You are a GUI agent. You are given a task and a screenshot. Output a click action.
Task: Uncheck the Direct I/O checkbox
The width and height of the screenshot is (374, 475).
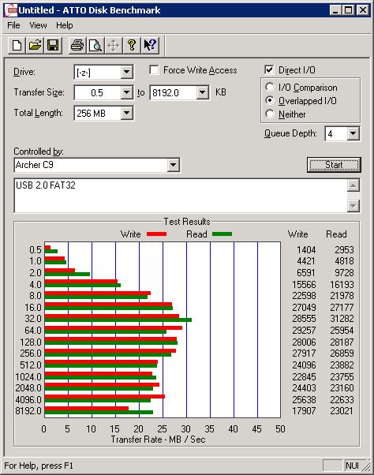[x=269, y=70]
